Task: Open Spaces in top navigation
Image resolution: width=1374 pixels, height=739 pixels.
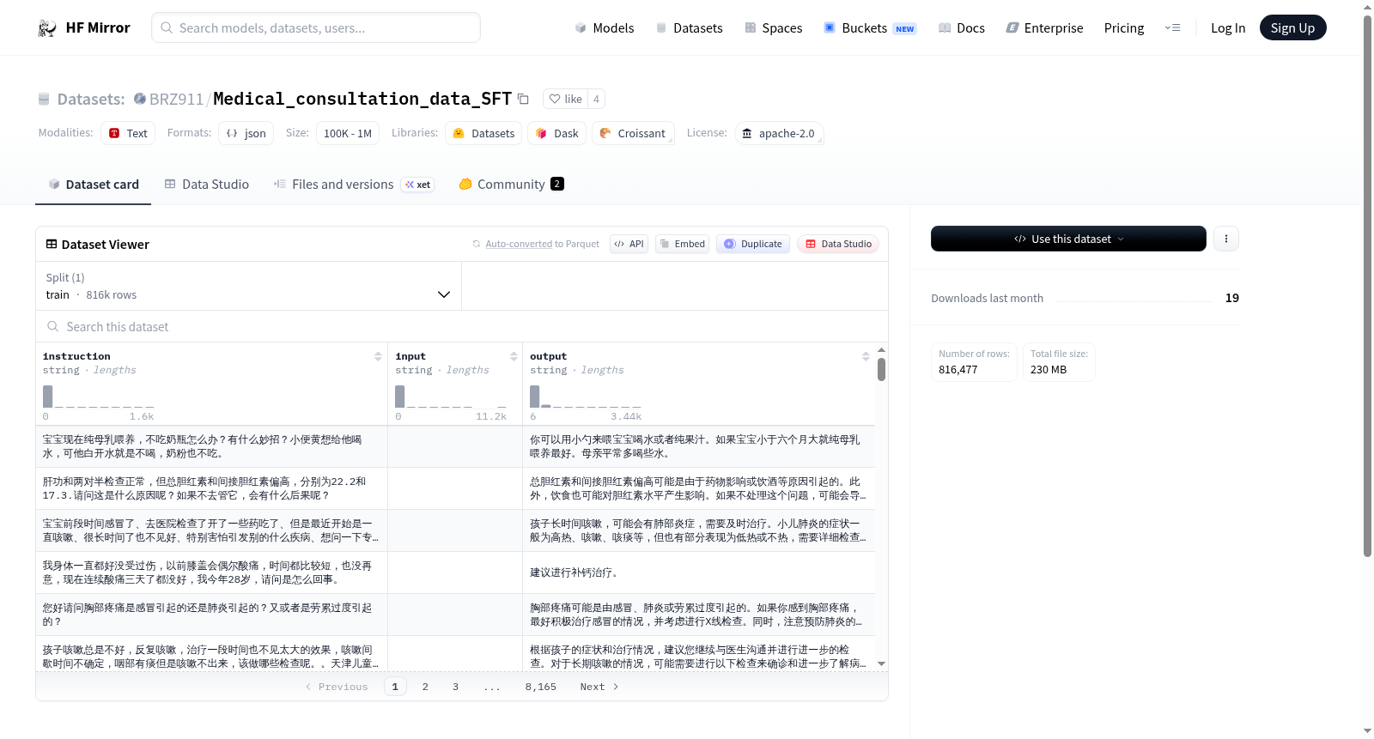Action: [774, 28]
